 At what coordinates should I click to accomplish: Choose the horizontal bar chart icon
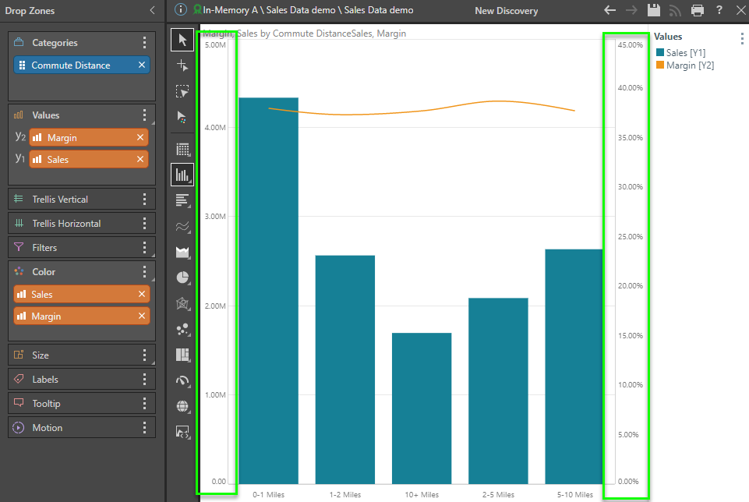tap(182, 200)
